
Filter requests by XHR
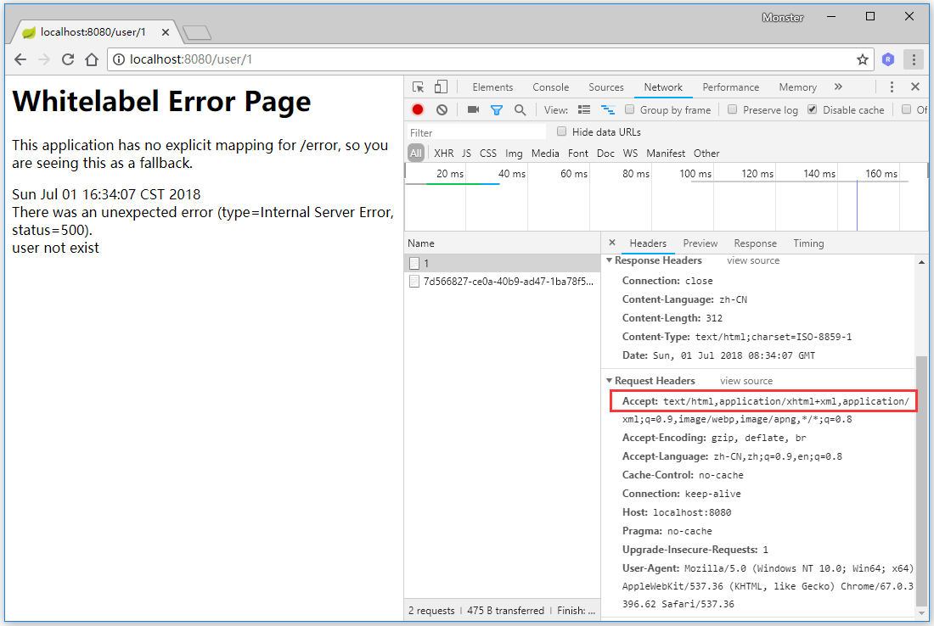(444, 153)
